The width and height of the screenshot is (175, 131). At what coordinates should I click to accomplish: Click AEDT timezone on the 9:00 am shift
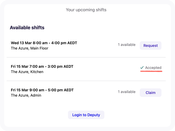[x=68, y=90]
